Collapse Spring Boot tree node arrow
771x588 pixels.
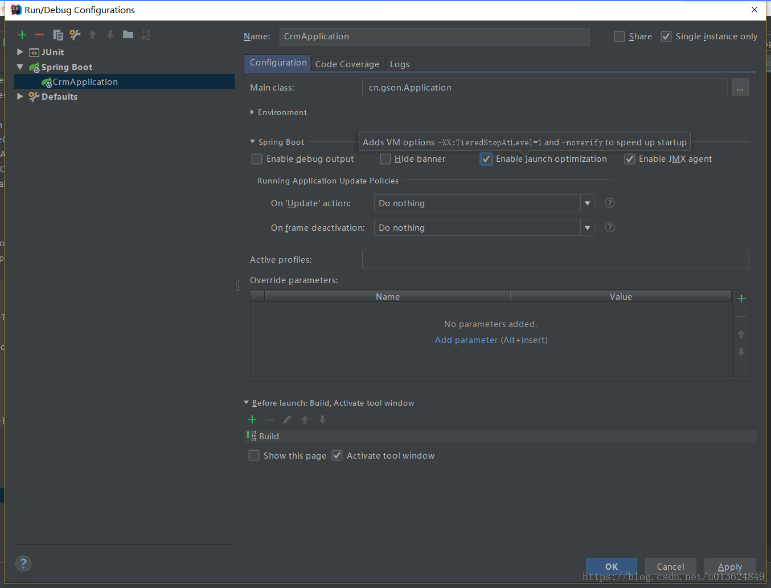[x=20, y=67]
